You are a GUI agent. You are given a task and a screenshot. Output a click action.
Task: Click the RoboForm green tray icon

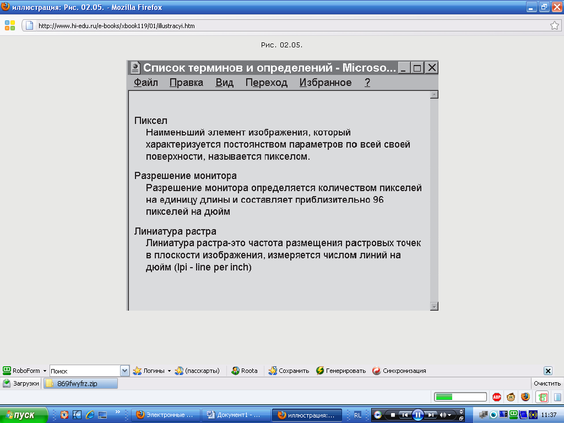click(x=513, y=415)
